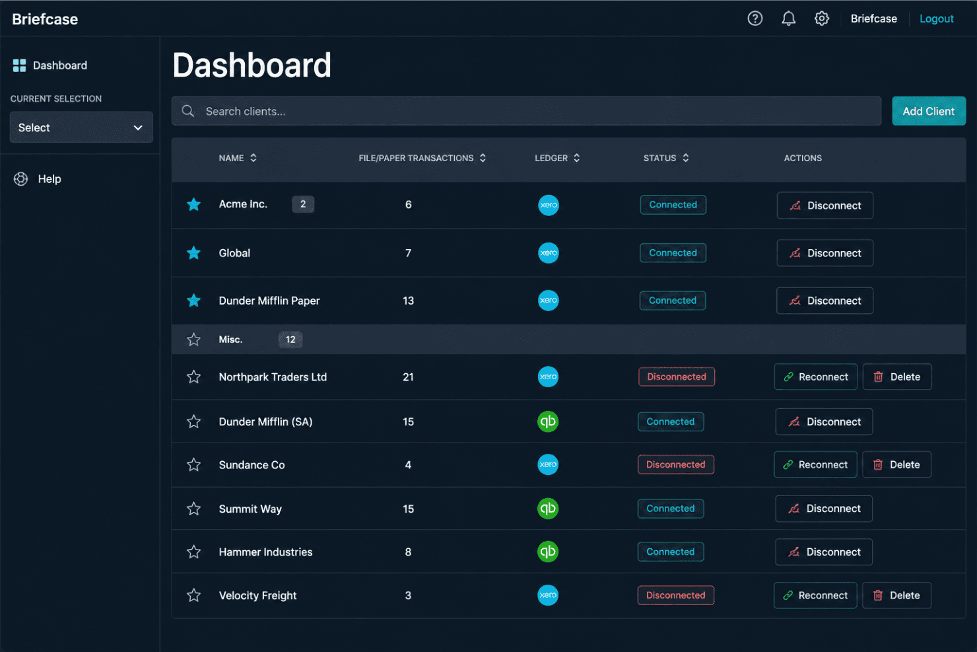Expand the Misc. group row
This screenshot has width=977, height=652.
coord(568,340)
